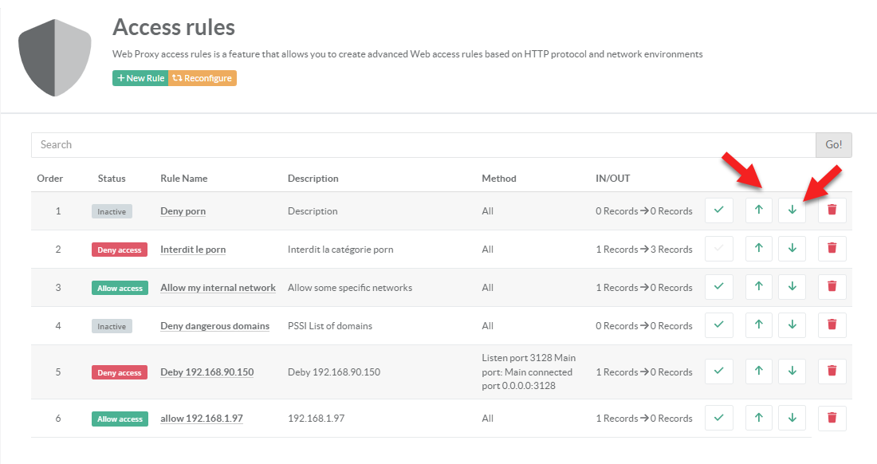Open the 'Deny dangerous domains' rule link
This screenshot has height=464, width=877.
214,326
